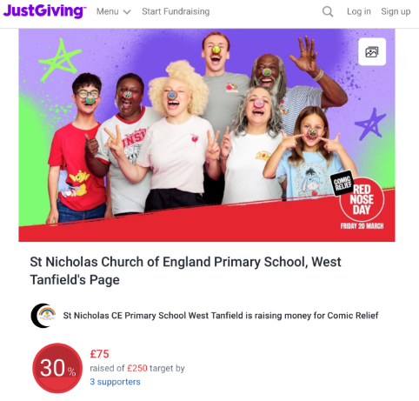419x401 pixels.
Task: Click the Comic Relief fundraiser description text
Action: click(221, 316)
